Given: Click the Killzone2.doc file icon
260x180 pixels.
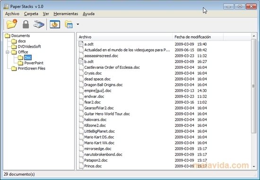Looking at the screenshot, I should [x=81, y=125].
